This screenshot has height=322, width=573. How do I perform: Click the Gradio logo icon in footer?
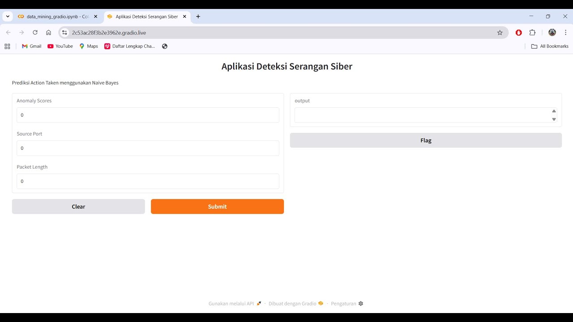[321, 304]
